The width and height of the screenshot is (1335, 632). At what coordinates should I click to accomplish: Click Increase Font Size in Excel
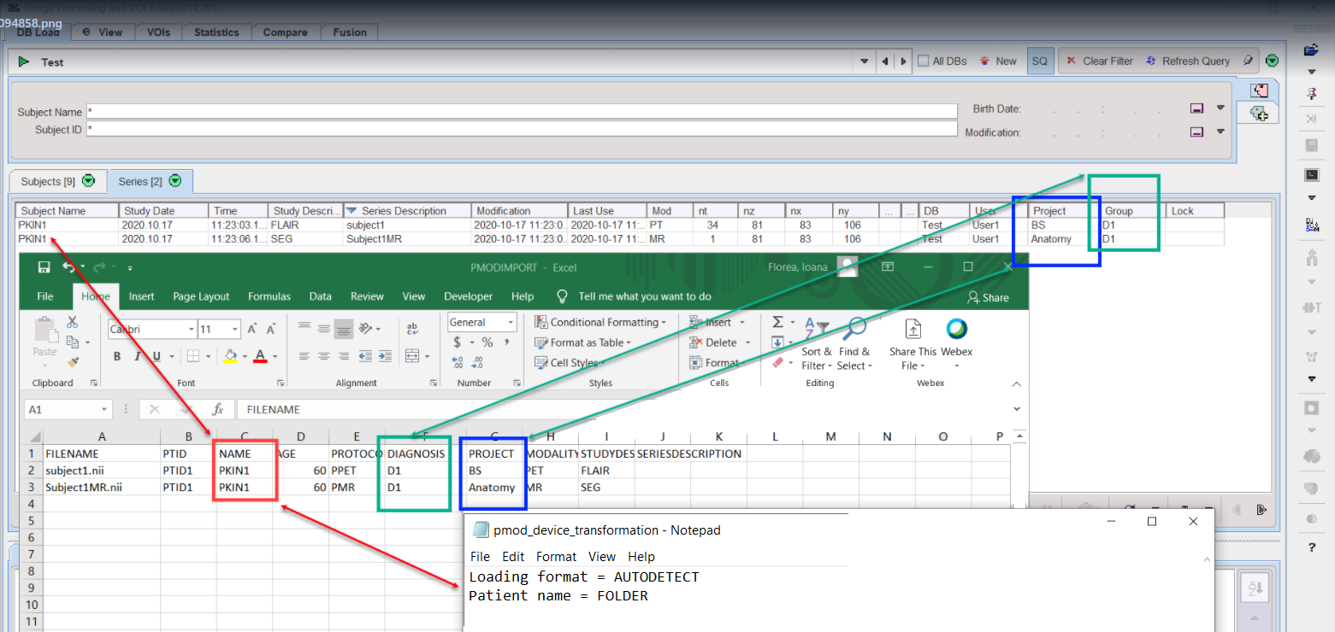251,329
